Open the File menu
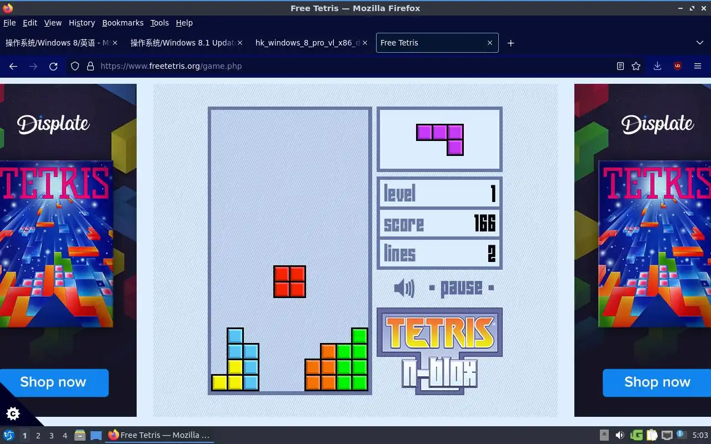This screenshot has height=444, width=711. (x=9, y=23)
